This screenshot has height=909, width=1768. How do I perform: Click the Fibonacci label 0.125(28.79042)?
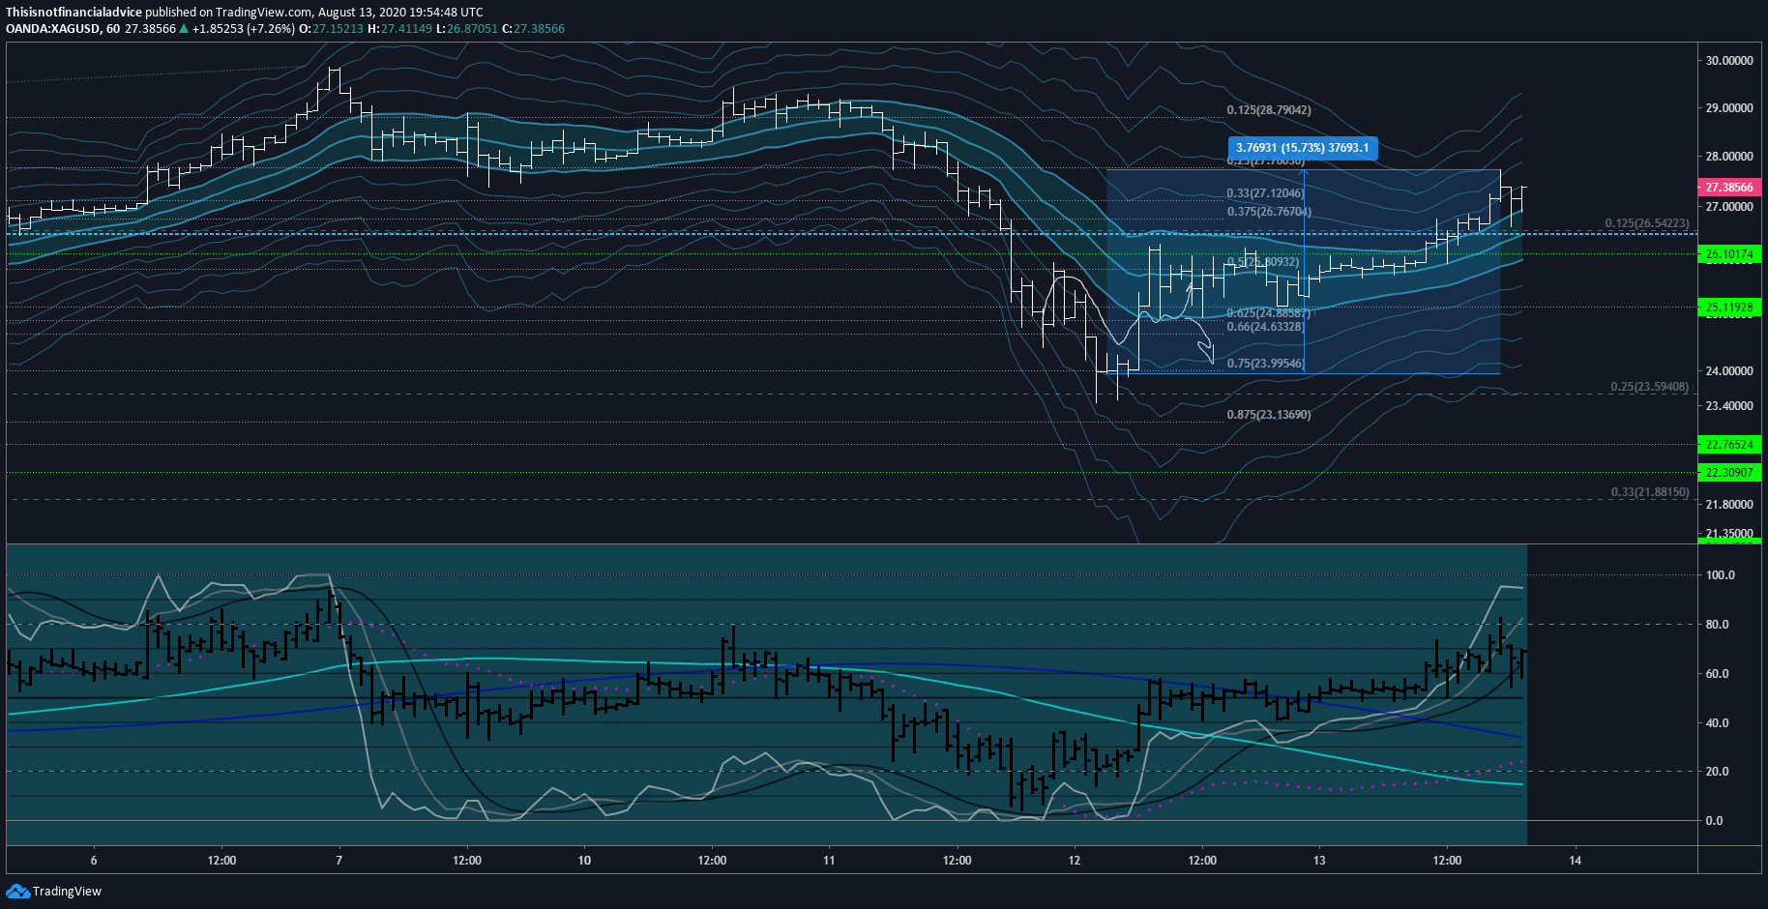(x=1269, y=110)
